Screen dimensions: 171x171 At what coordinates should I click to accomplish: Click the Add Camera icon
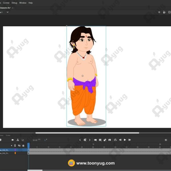pyautogui.click(x=13, y=140)
